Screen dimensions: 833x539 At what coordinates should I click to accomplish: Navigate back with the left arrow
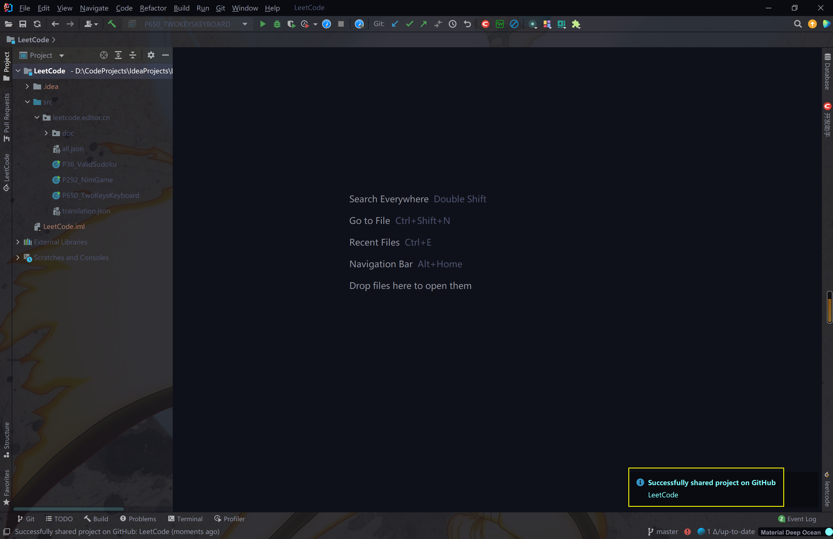click(x=55, y=24)
